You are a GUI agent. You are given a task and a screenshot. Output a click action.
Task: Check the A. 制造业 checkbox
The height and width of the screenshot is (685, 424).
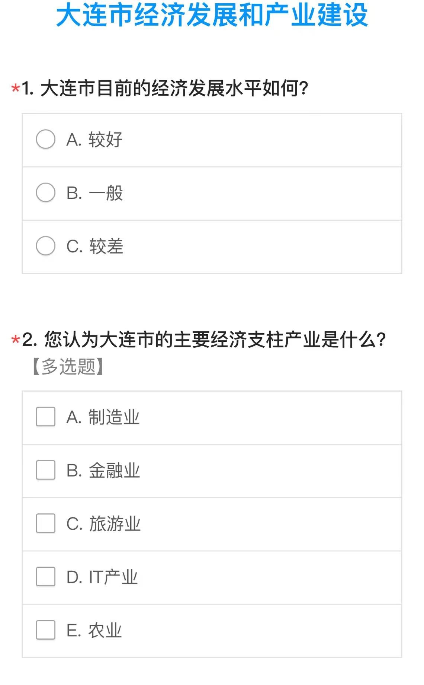[46, 417]
